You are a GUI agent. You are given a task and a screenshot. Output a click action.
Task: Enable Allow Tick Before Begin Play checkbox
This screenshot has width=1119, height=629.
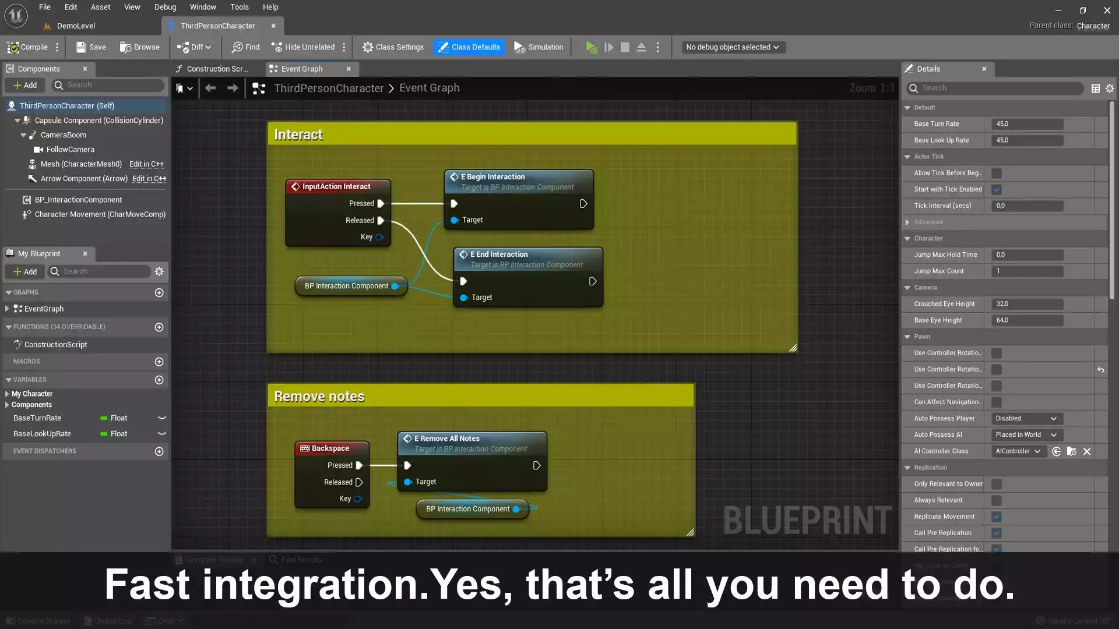(x=997, y=173)
